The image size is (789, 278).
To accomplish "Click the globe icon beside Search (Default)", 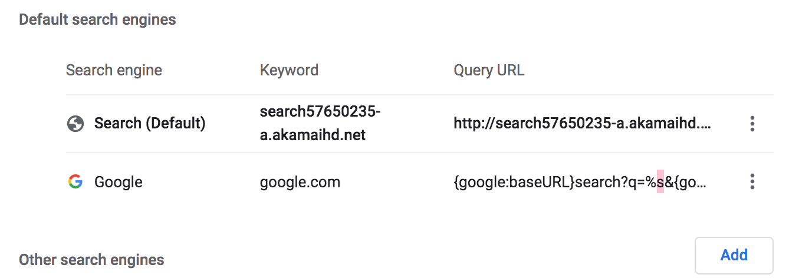I will (75, 124).
